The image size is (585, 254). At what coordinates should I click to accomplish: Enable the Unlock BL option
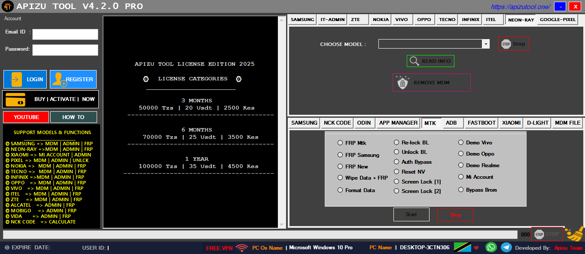click(x=396, y=152)
